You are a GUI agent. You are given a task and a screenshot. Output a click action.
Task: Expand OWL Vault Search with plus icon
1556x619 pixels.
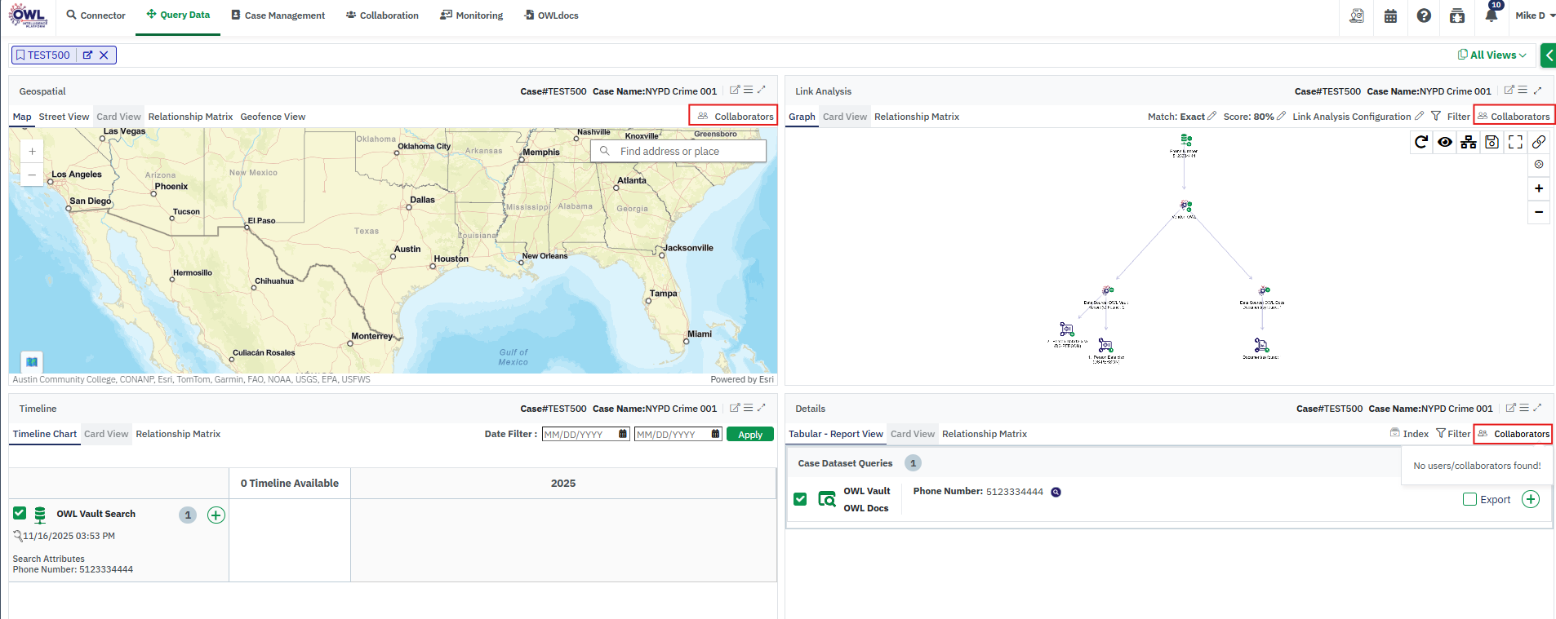(216, 515)
